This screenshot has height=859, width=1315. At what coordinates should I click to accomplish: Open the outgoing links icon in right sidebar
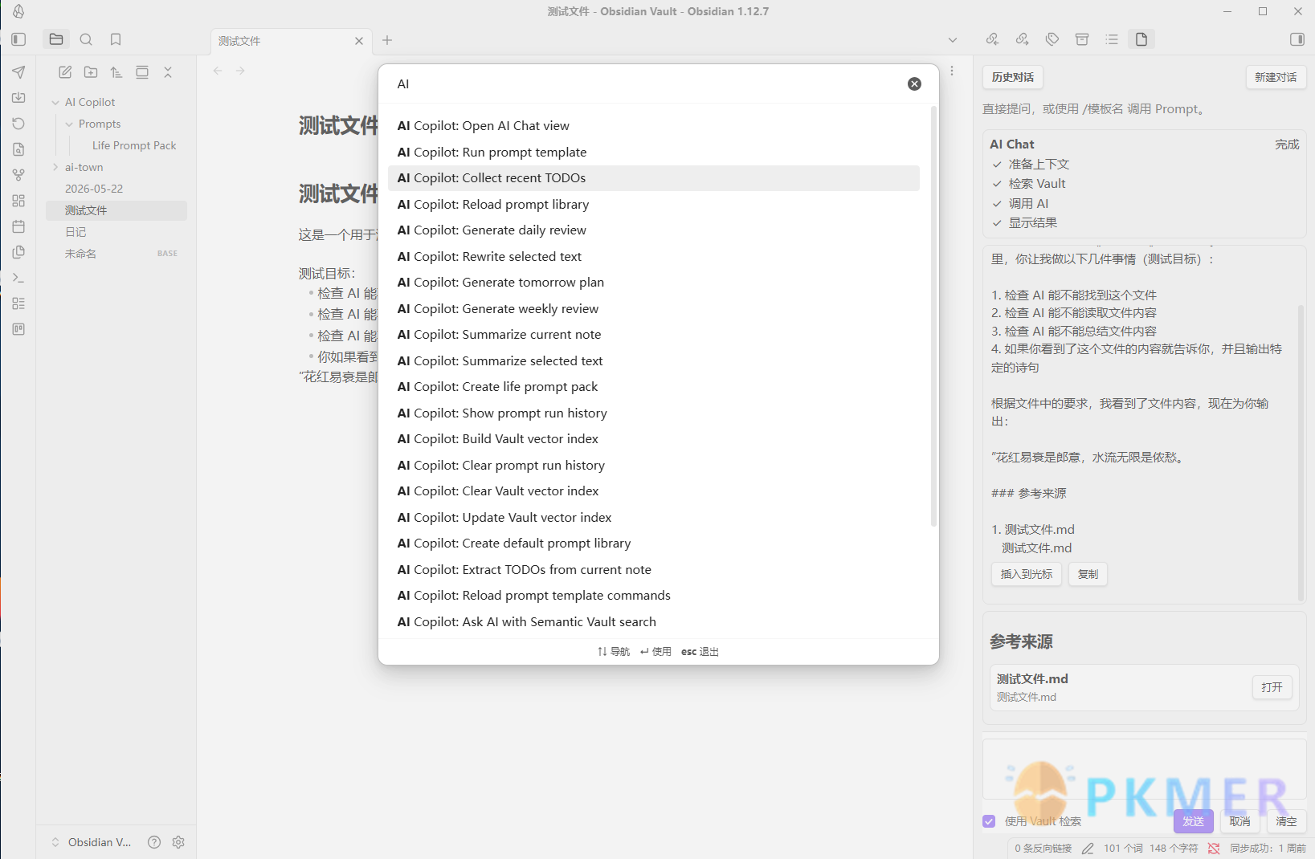(x=1023, y=39)
